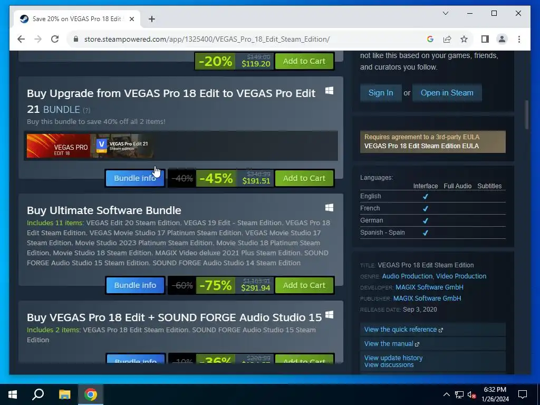
Task: Close the VEGAS Pro 18 Edit tab
Action: coord(131,19)
